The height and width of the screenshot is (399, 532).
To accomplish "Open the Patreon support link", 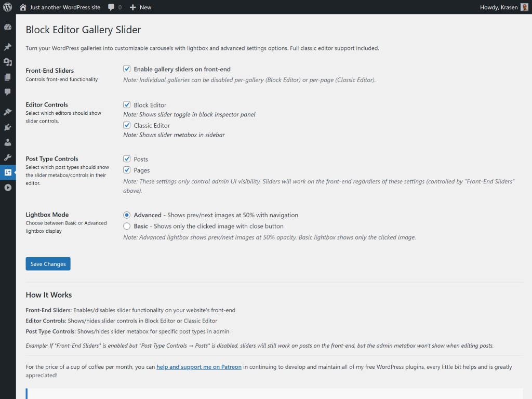I will [199, 367].
